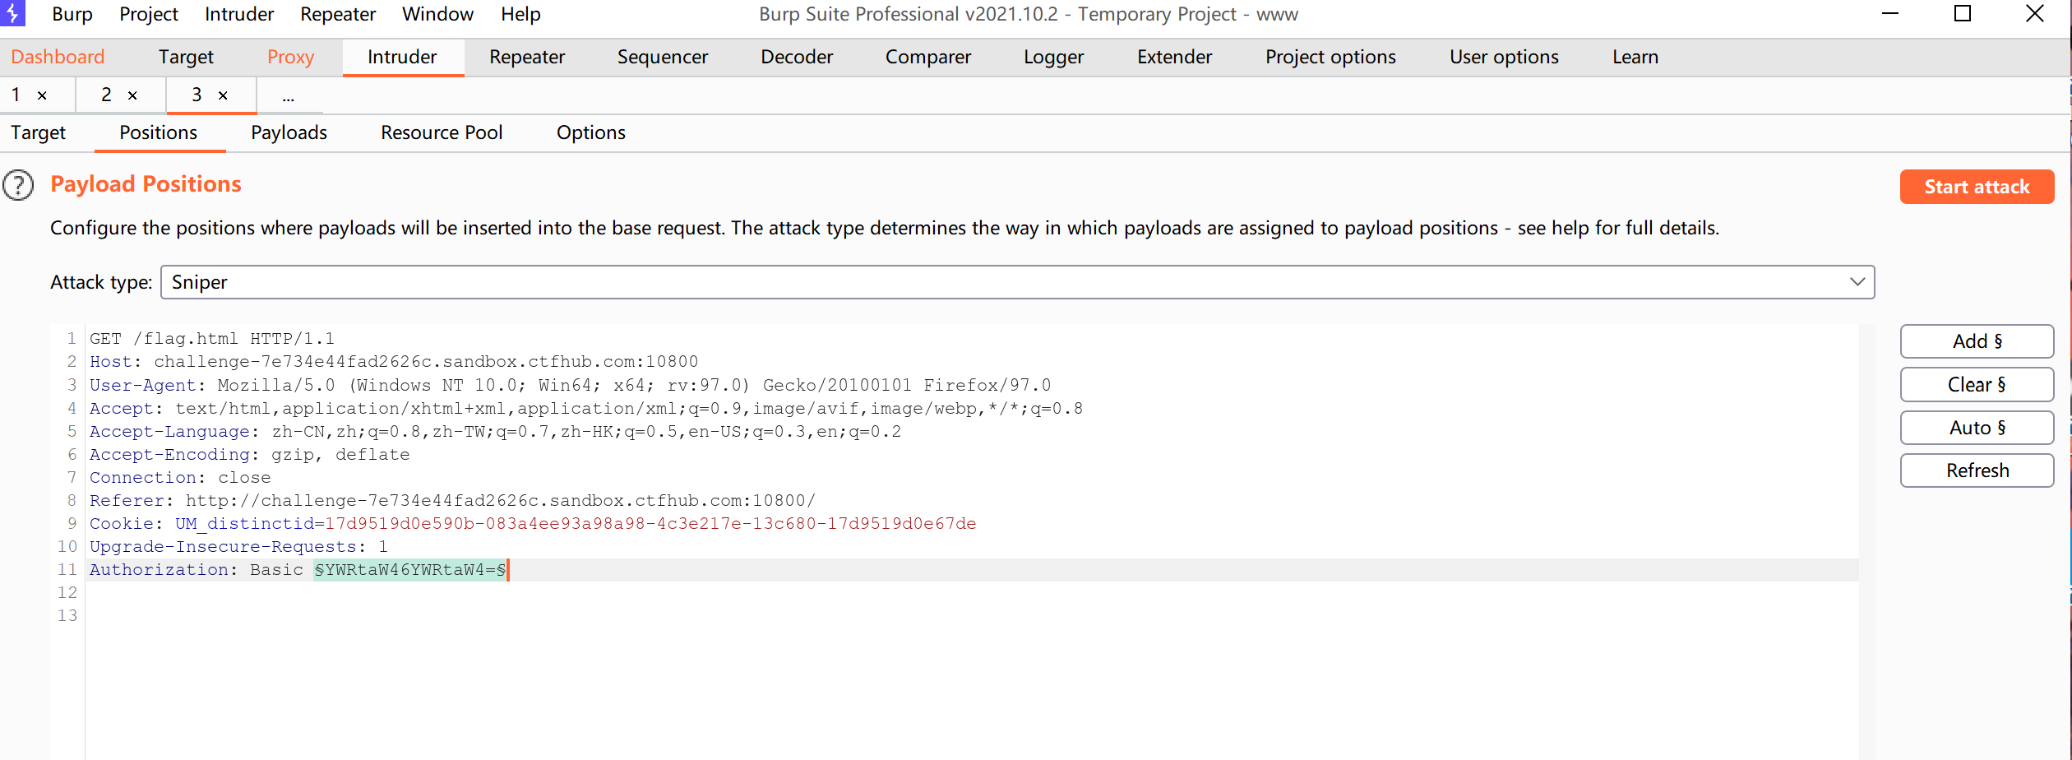Switch to the Repeater main tab

click(x=527, y=57)
